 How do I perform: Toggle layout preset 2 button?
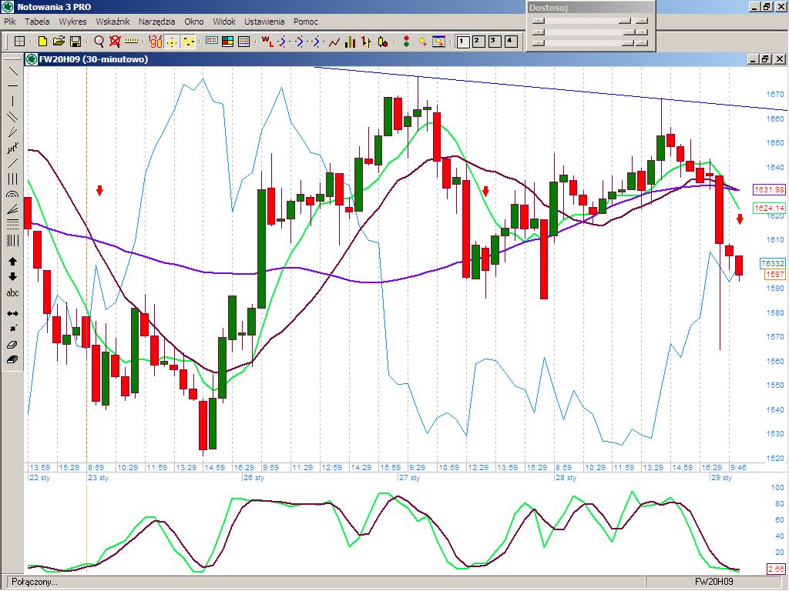[x=478, y=41]
